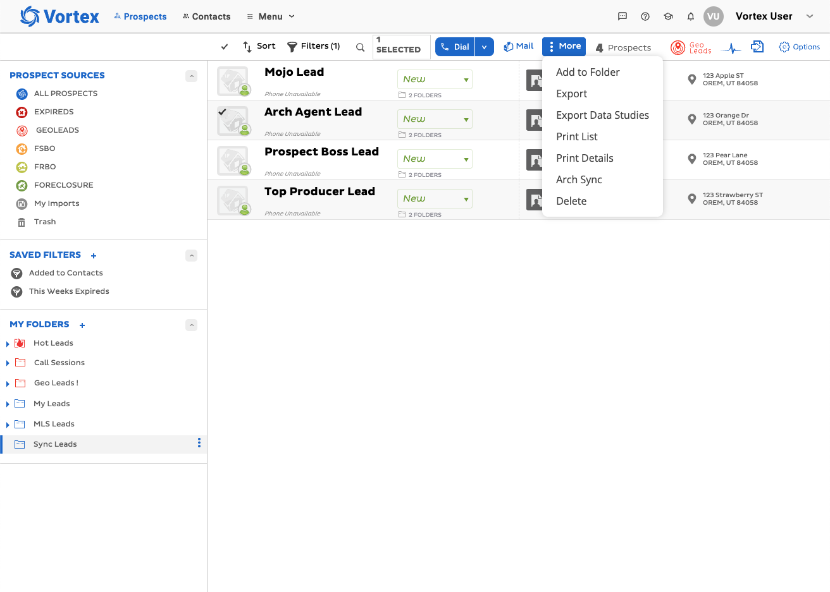Viewport: 830px width, 592px height.
Task: Apply Added to Contacts filter
Action: point(57,273)
